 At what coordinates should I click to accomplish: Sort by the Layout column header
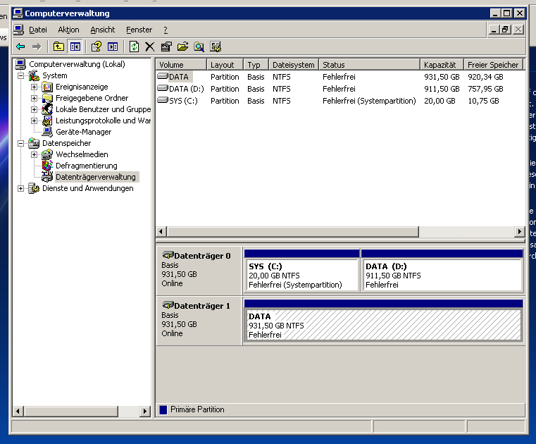[x=225, y=65]
